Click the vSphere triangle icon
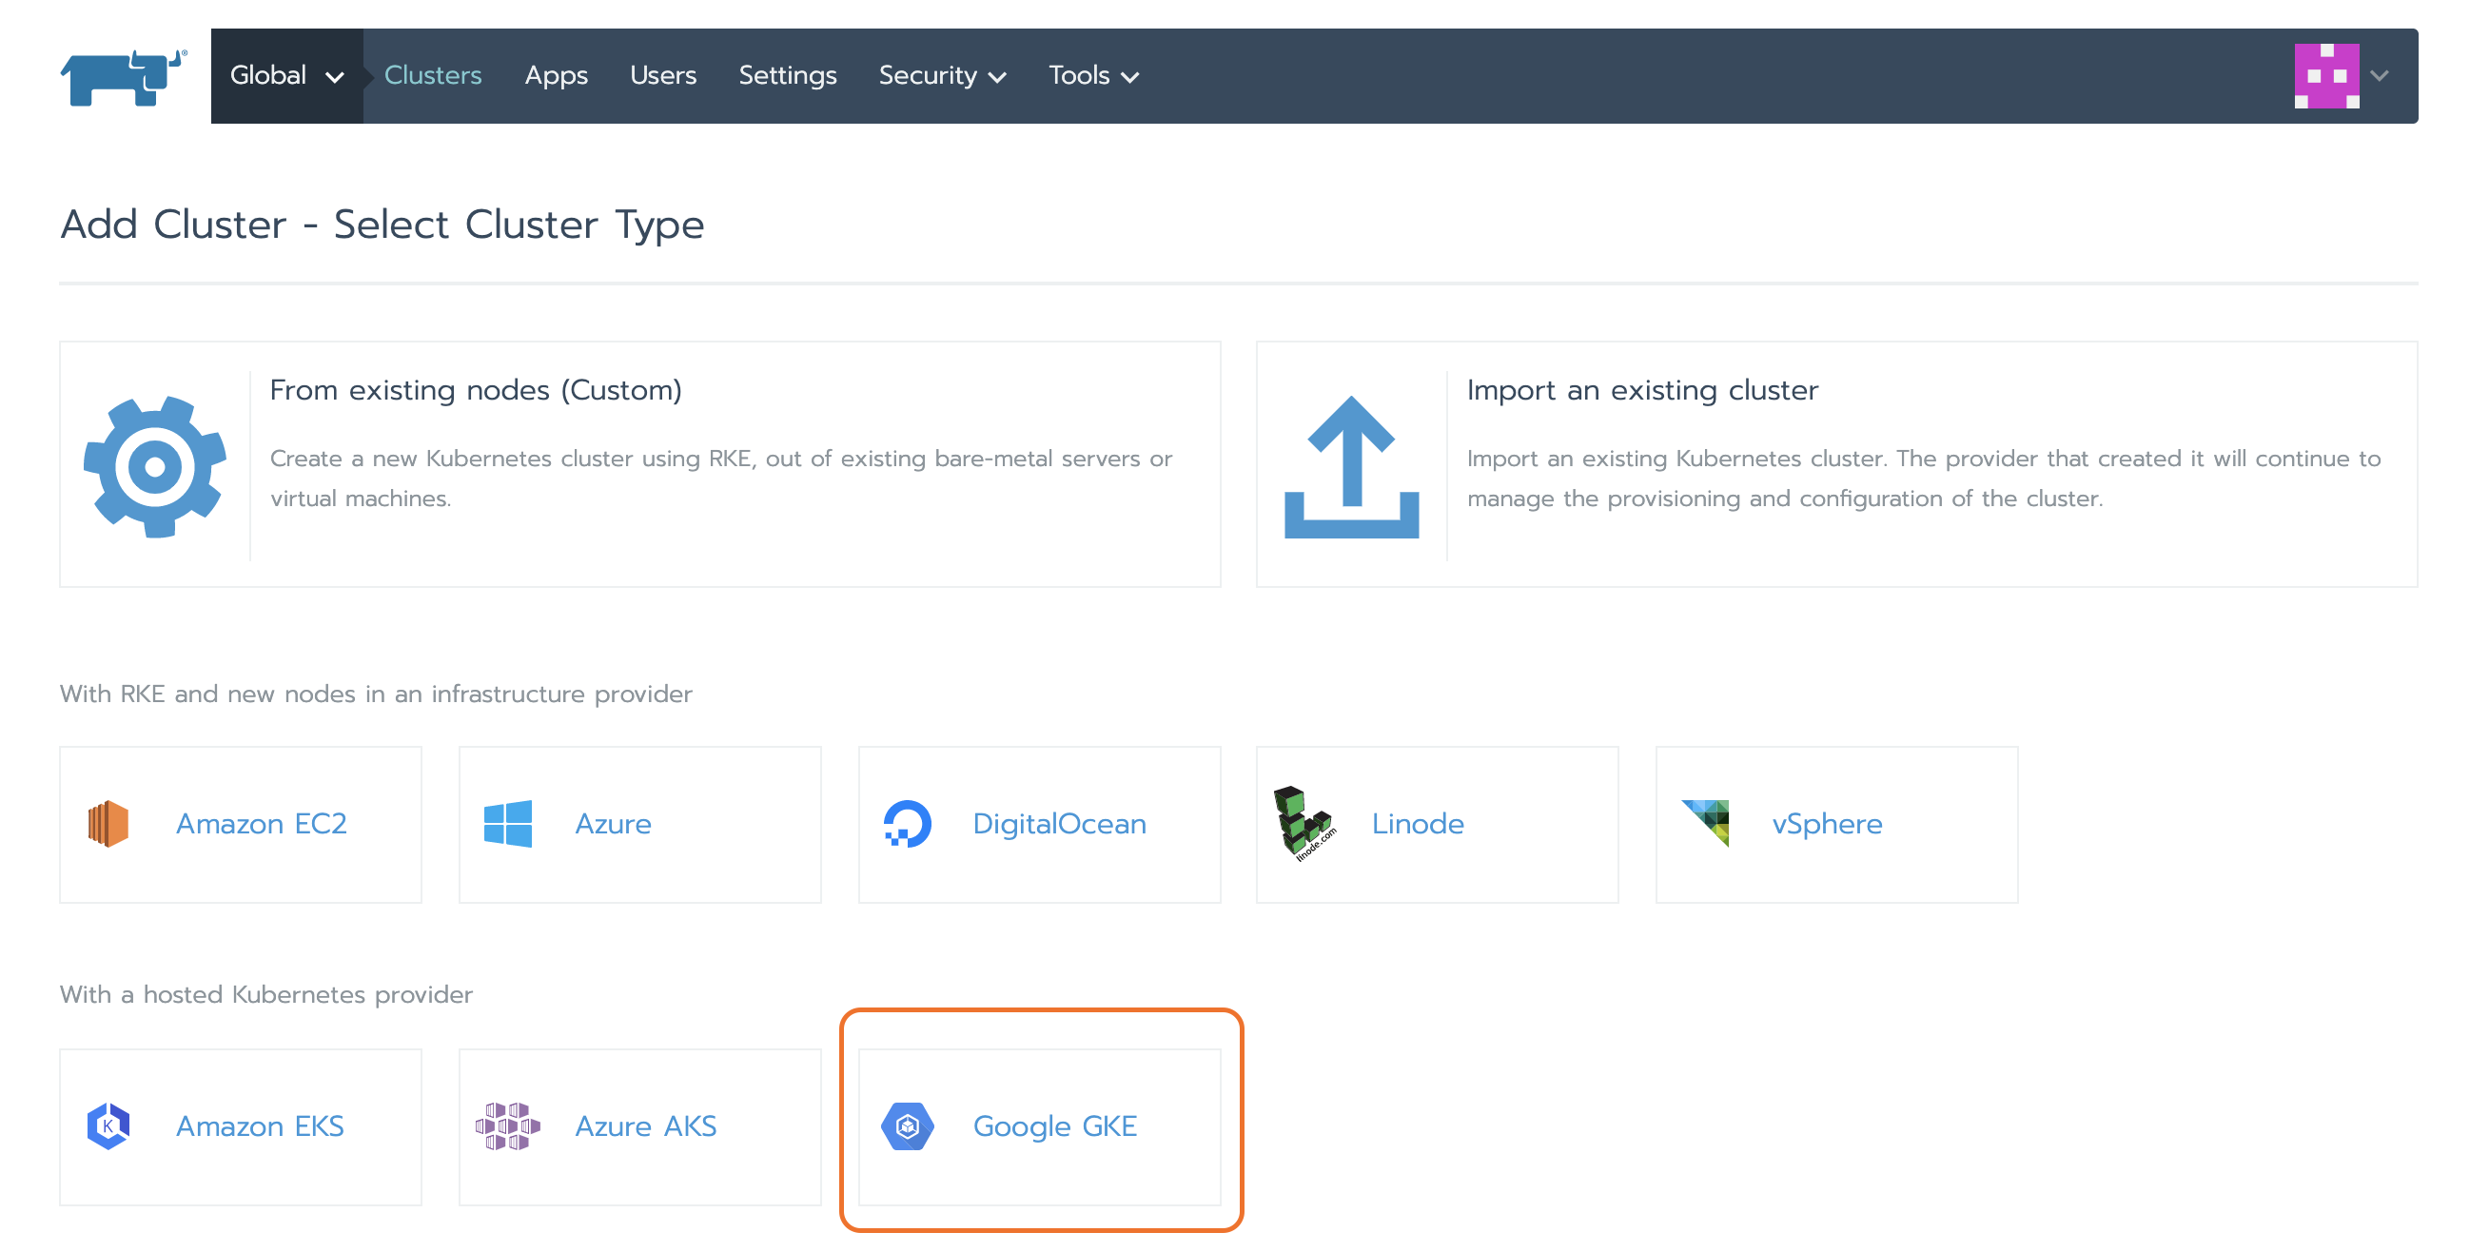Viewport: 2470px width, 1252px height. [x=1707, y=823]
